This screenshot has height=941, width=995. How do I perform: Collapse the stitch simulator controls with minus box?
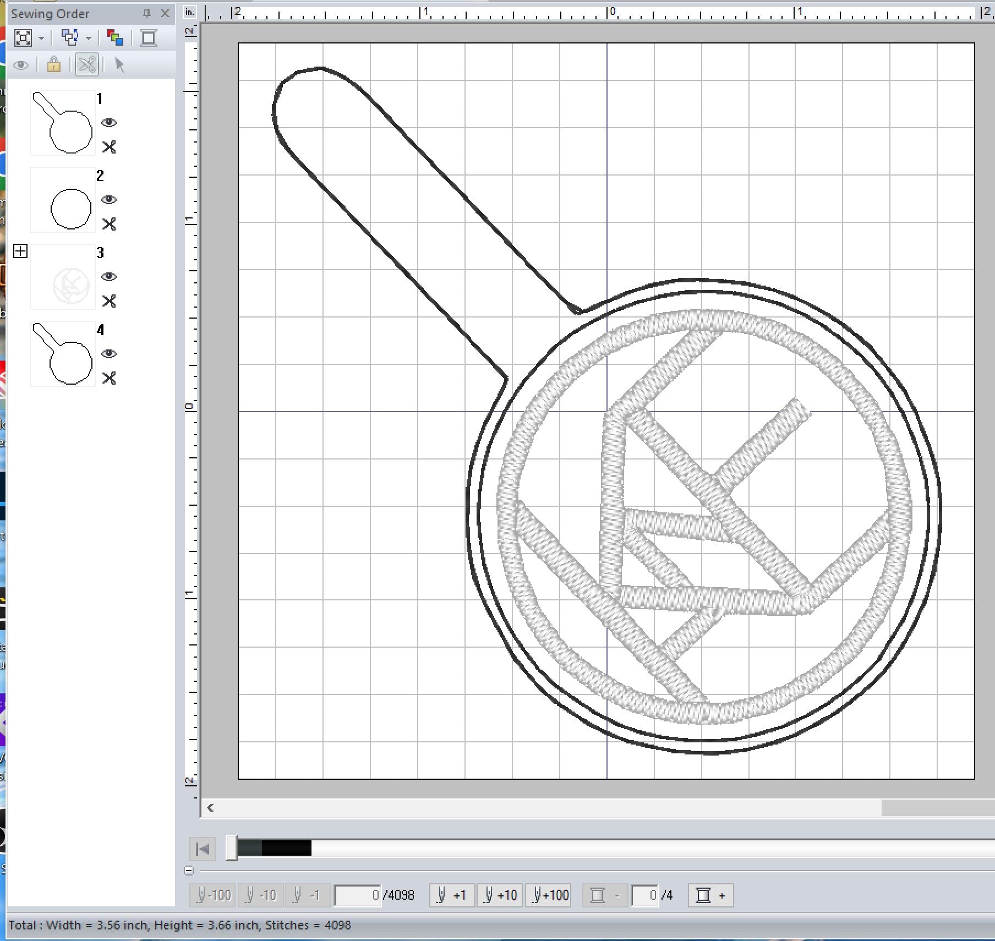[189, 871]
